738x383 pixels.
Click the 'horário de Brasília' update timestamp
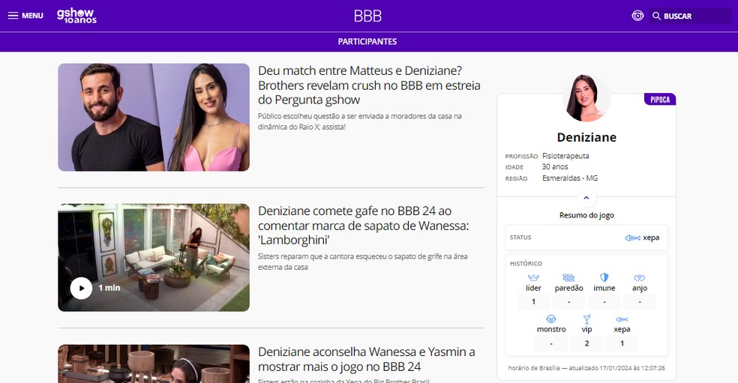coord(586,368)
